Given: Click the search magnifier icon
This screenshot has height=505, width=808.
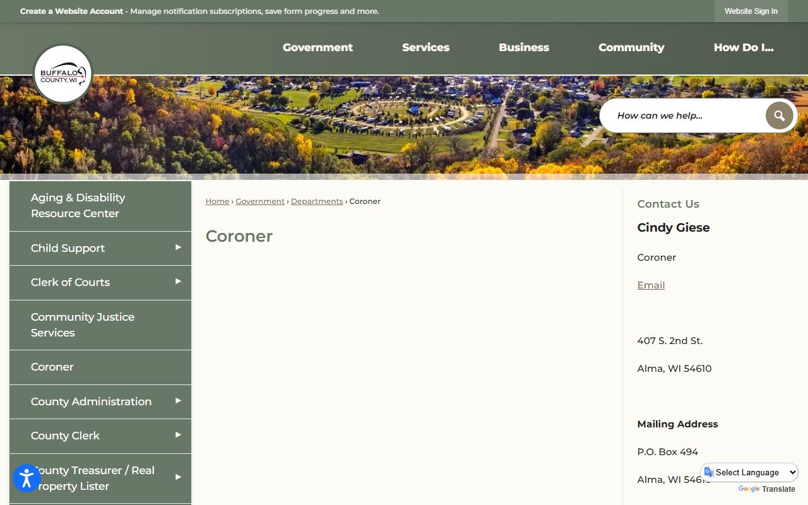Looking at the screenshot, I should pyautogui.click(x=779, y=116).
